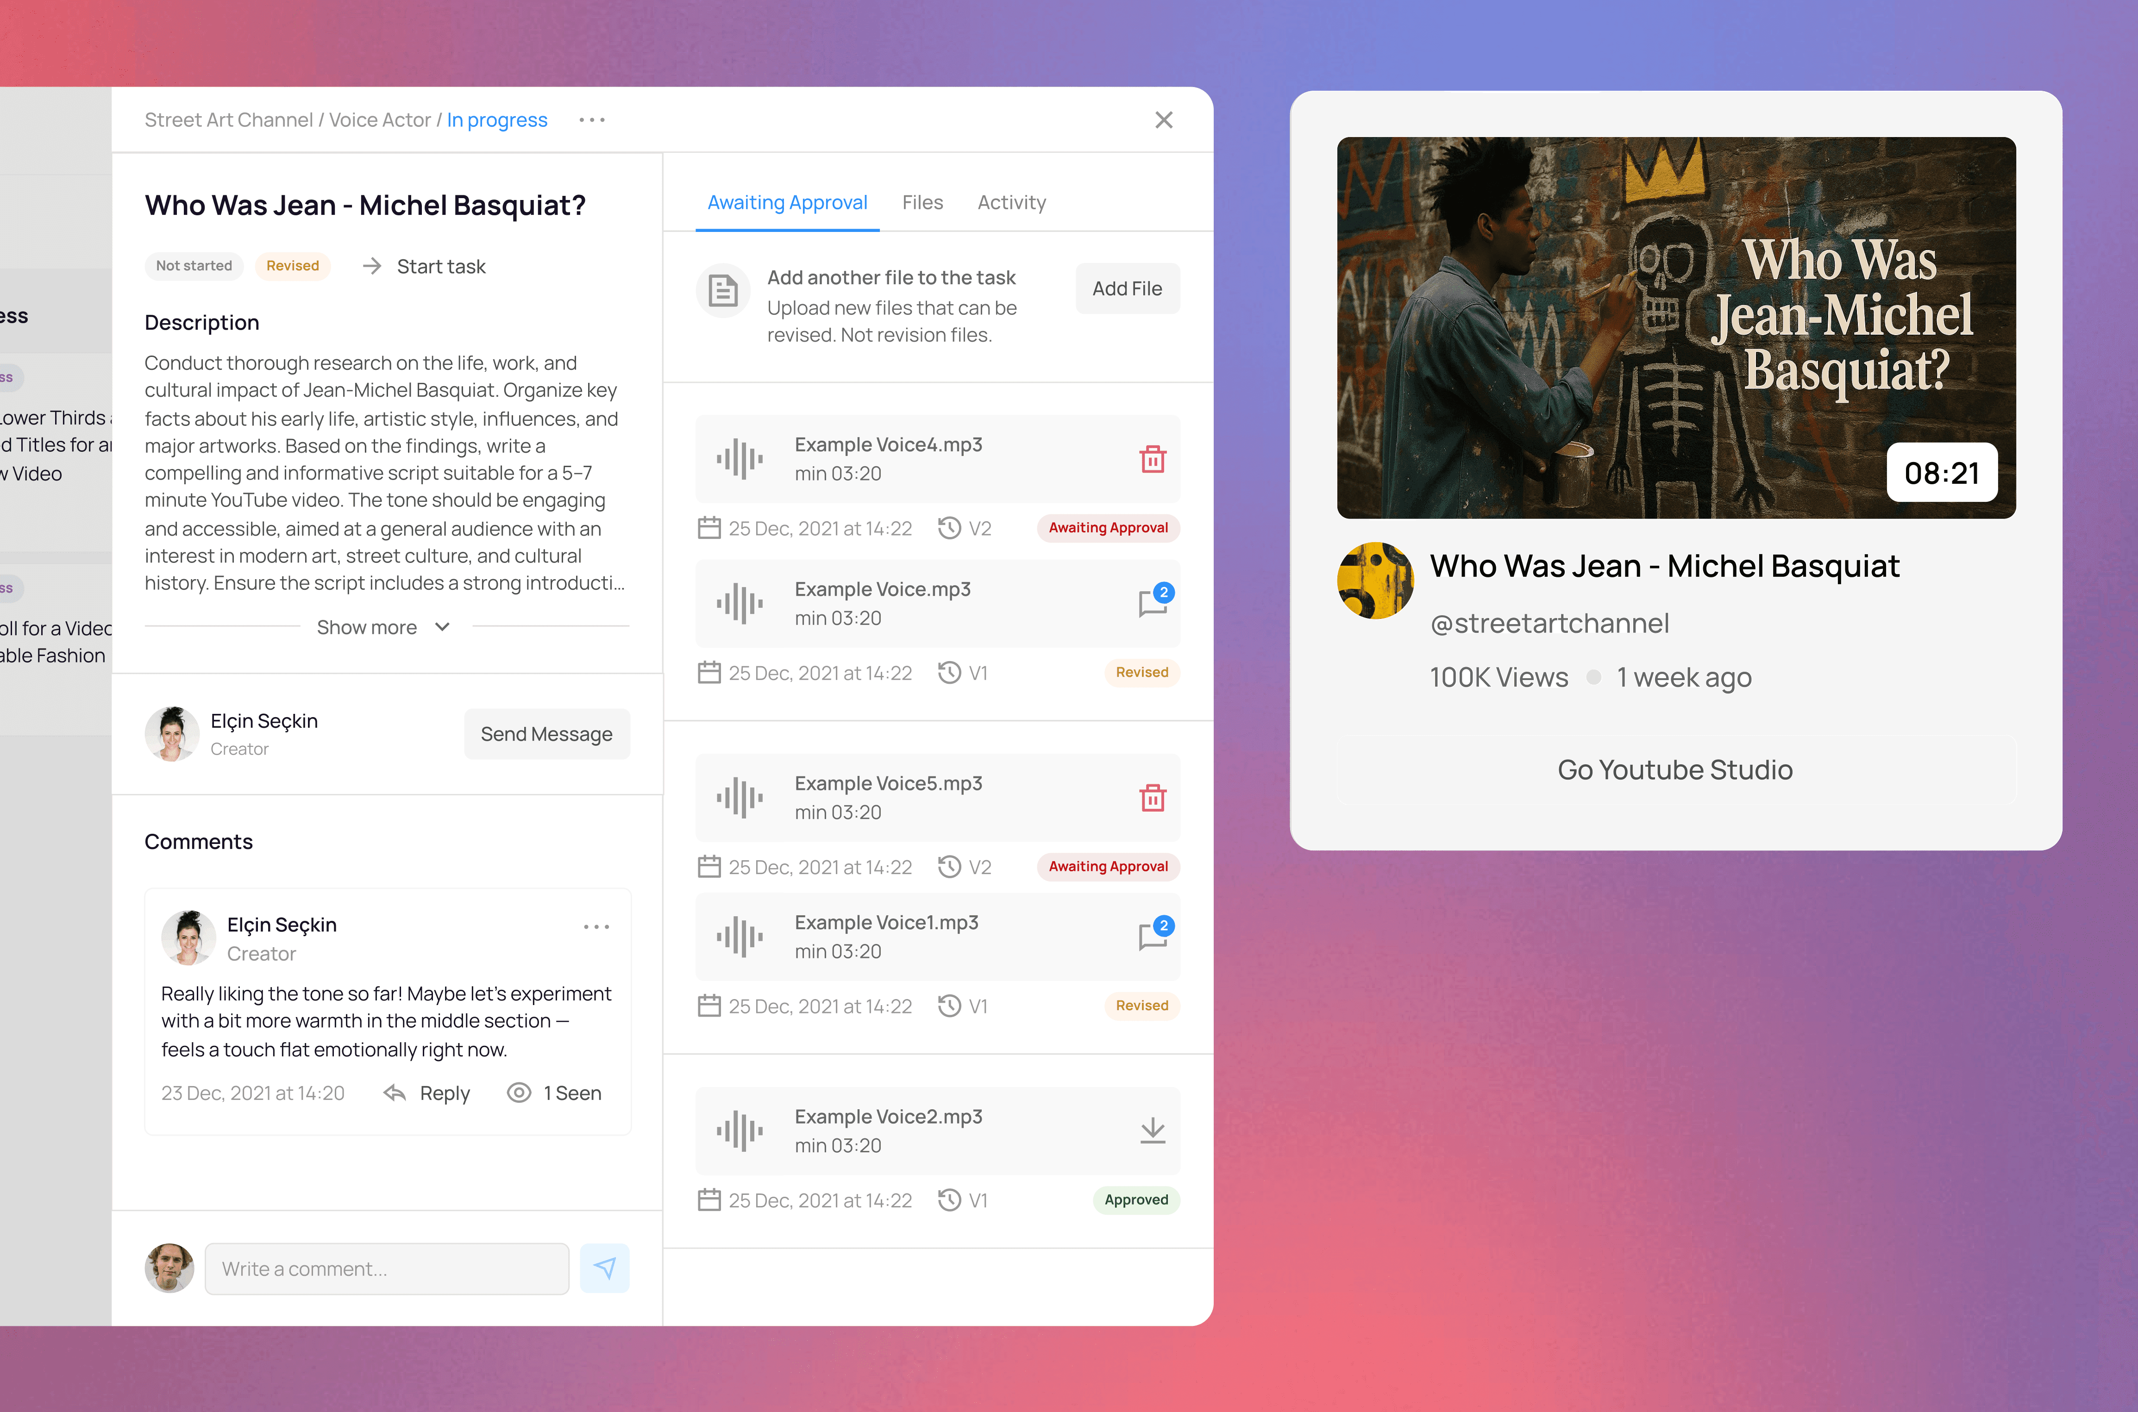This screenshot has width=2138, height=1412.
Task: Click the In progress breadcrumb status
Action: pyautogui.click(x=496, y=120)
